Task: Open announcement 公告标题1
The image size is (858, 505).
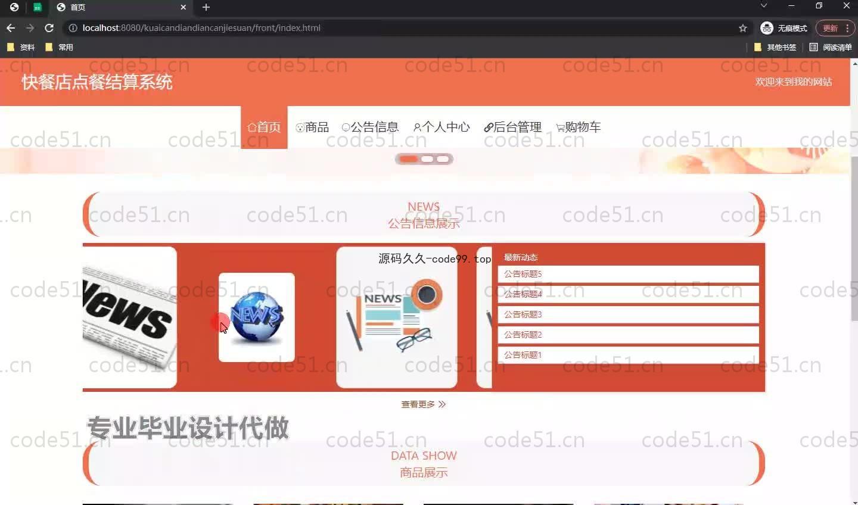Action: tap(628, 355)
